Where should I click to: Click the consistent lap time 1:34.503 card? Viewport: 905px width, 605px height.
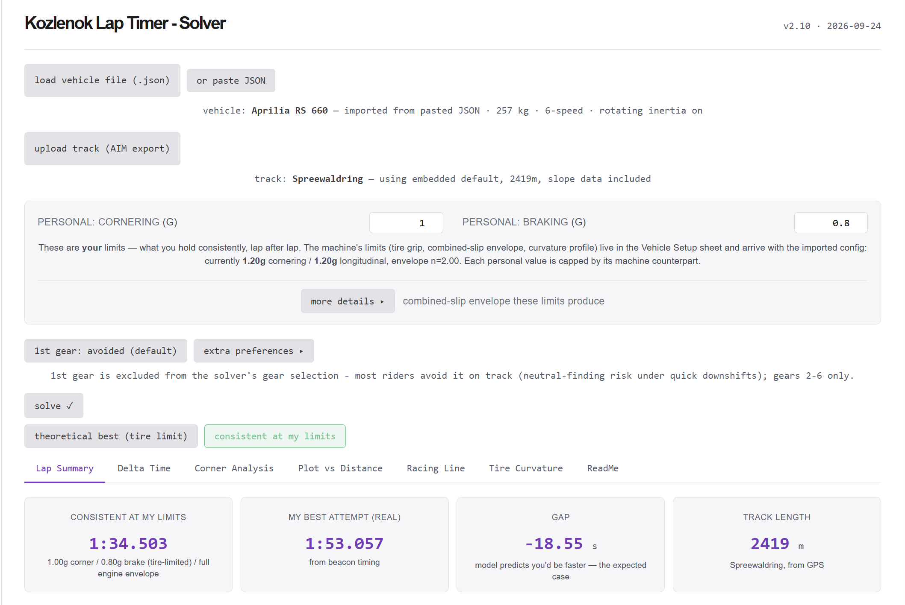coord(128,544)
